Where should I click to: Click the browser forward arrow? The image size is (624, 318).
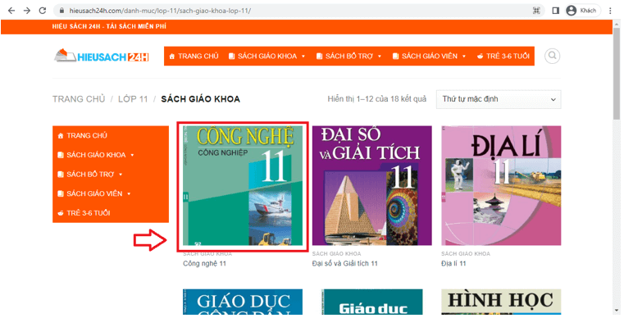point(27,11)
